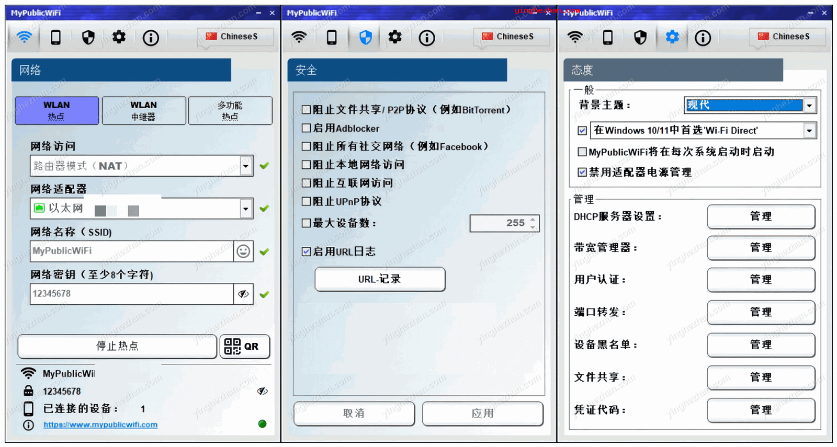Toggle password visibility eye in key field
Viewport: 837px width, 447px height.
[243, 294]
